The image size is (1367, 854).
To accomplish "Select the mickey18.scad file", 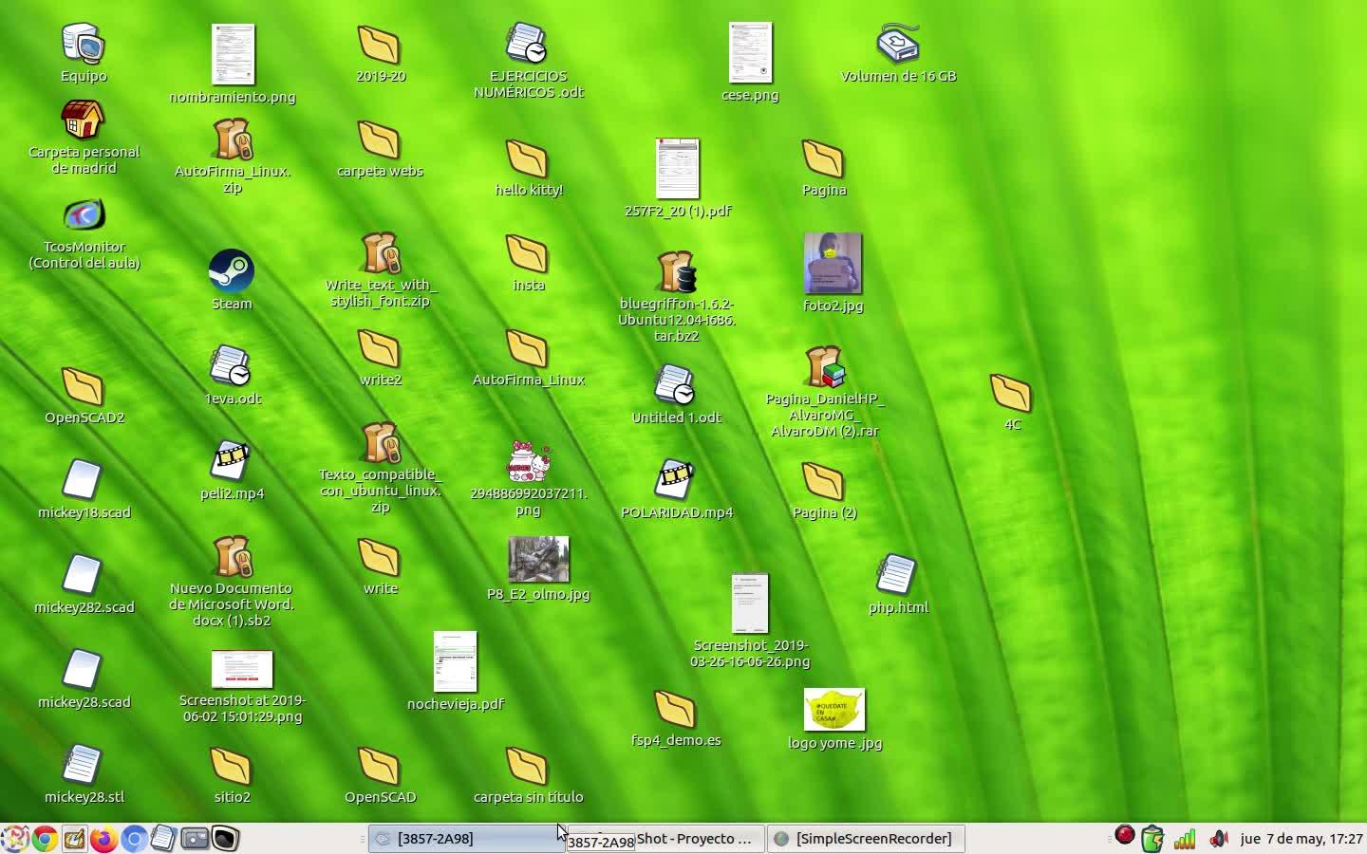I will point(84,481).
